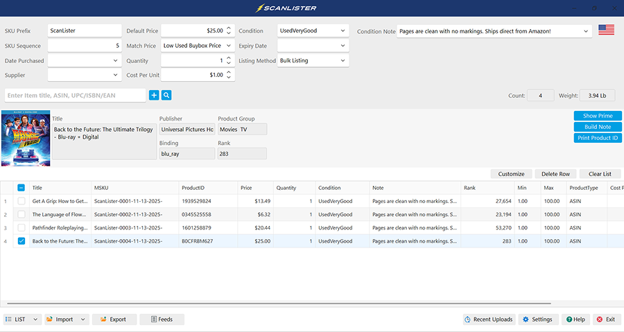
Task: Click the ProductType column header
Action: click(587, 188)
